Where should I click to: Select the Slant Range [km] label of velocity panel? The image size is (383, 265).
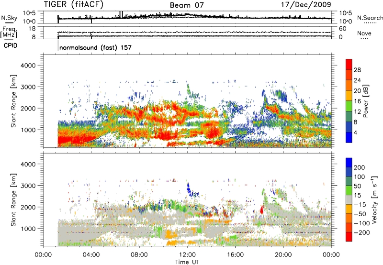pyautogui.click(x=13, y=199)
